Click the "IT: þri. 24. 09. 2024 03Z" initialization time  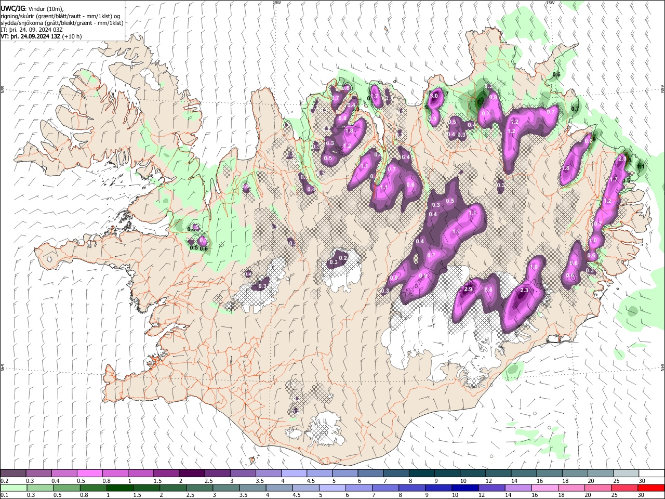pos(32,30)
